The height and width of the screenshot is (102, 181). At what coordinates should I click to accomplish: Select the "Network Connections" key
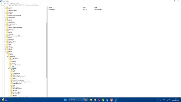coord(18,80)
